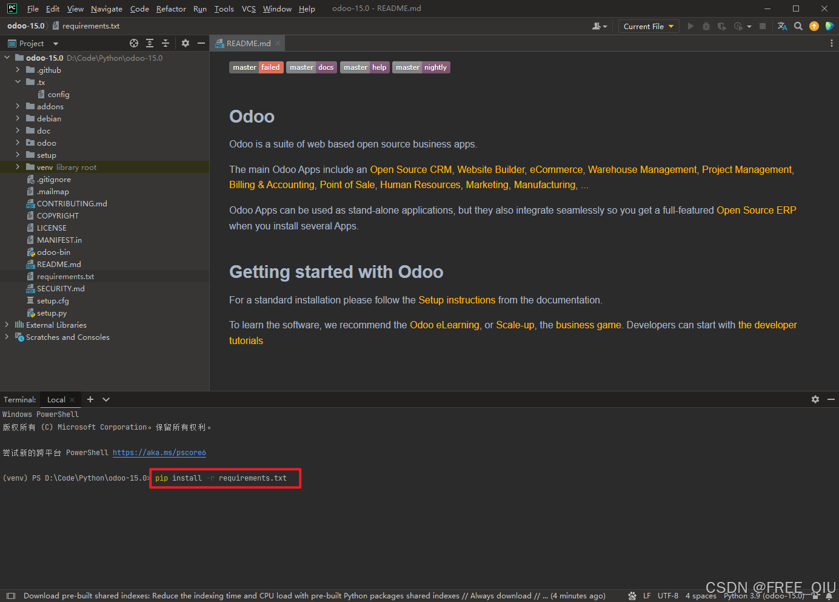This screenshot has height=602, width=839.
Task: Click the master nightly badge
Action: (421, 67)
